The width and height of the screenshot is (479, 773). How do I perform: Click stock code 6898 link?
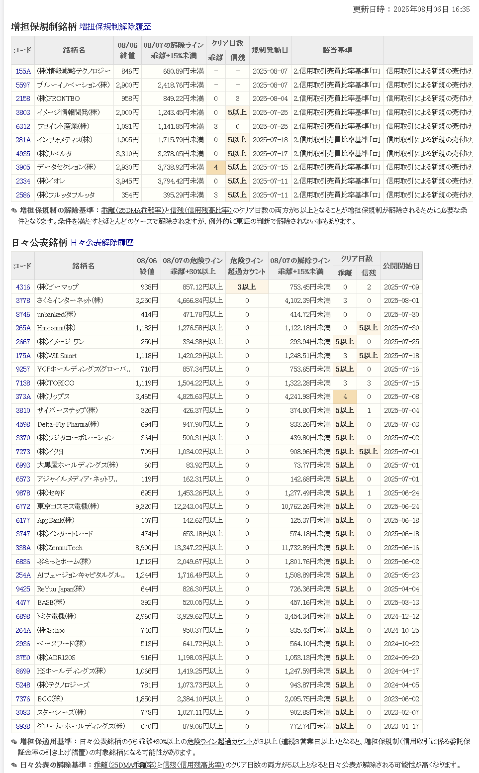click(23, 616)
